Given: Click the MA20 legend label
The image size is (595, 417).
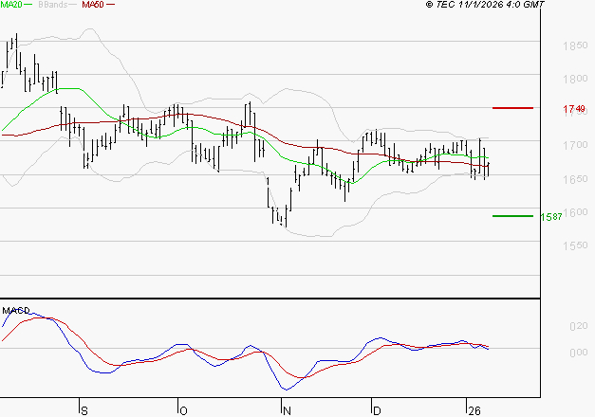Looking at the screenshot, I should click(11, 5).
